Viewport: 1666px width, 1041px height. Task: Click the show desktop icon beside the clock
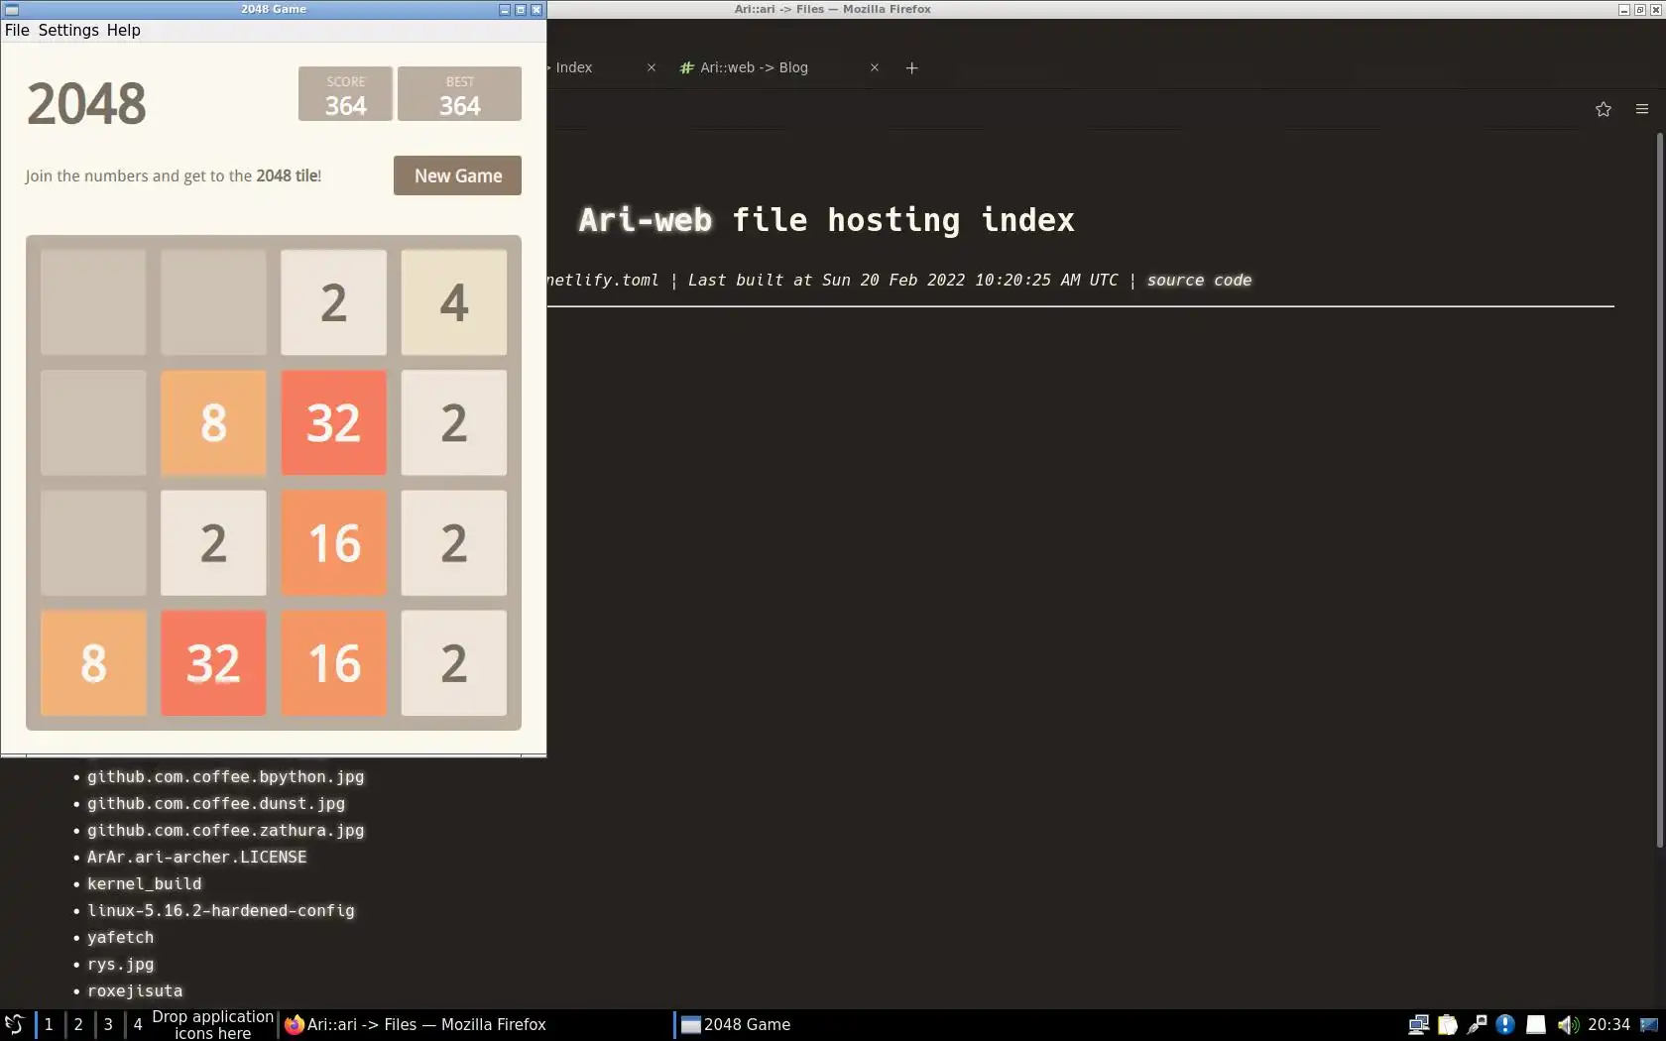click(1649, 1024)
